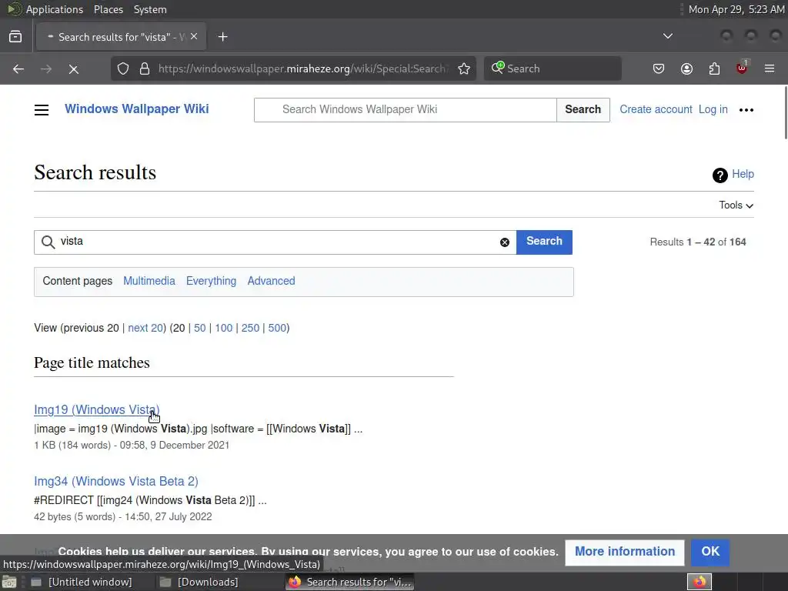Switch to [Downloads] taskbar item
The image size is (788, 591).
(x=199, y=582)
